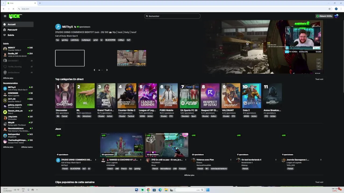Open League of Legends category card
344x193 pixels.
148,96
